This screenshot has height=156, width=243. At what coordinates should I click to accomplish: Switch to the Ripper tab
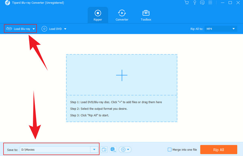coord(98,15)
